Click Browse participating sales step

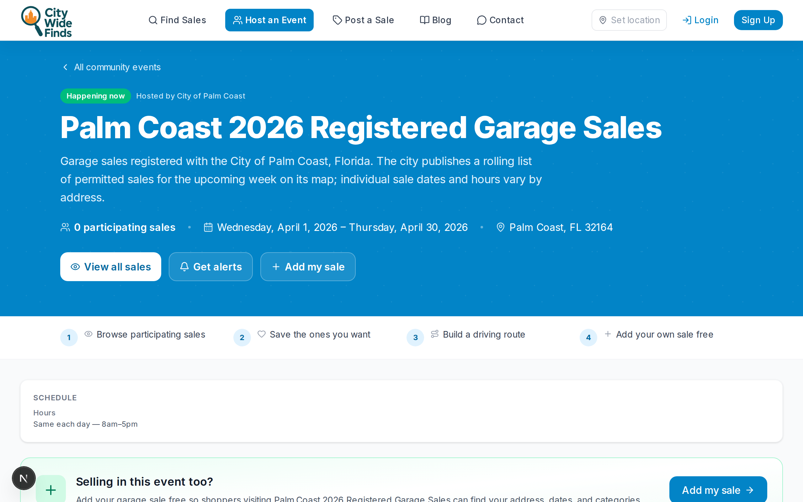point(151,334)
